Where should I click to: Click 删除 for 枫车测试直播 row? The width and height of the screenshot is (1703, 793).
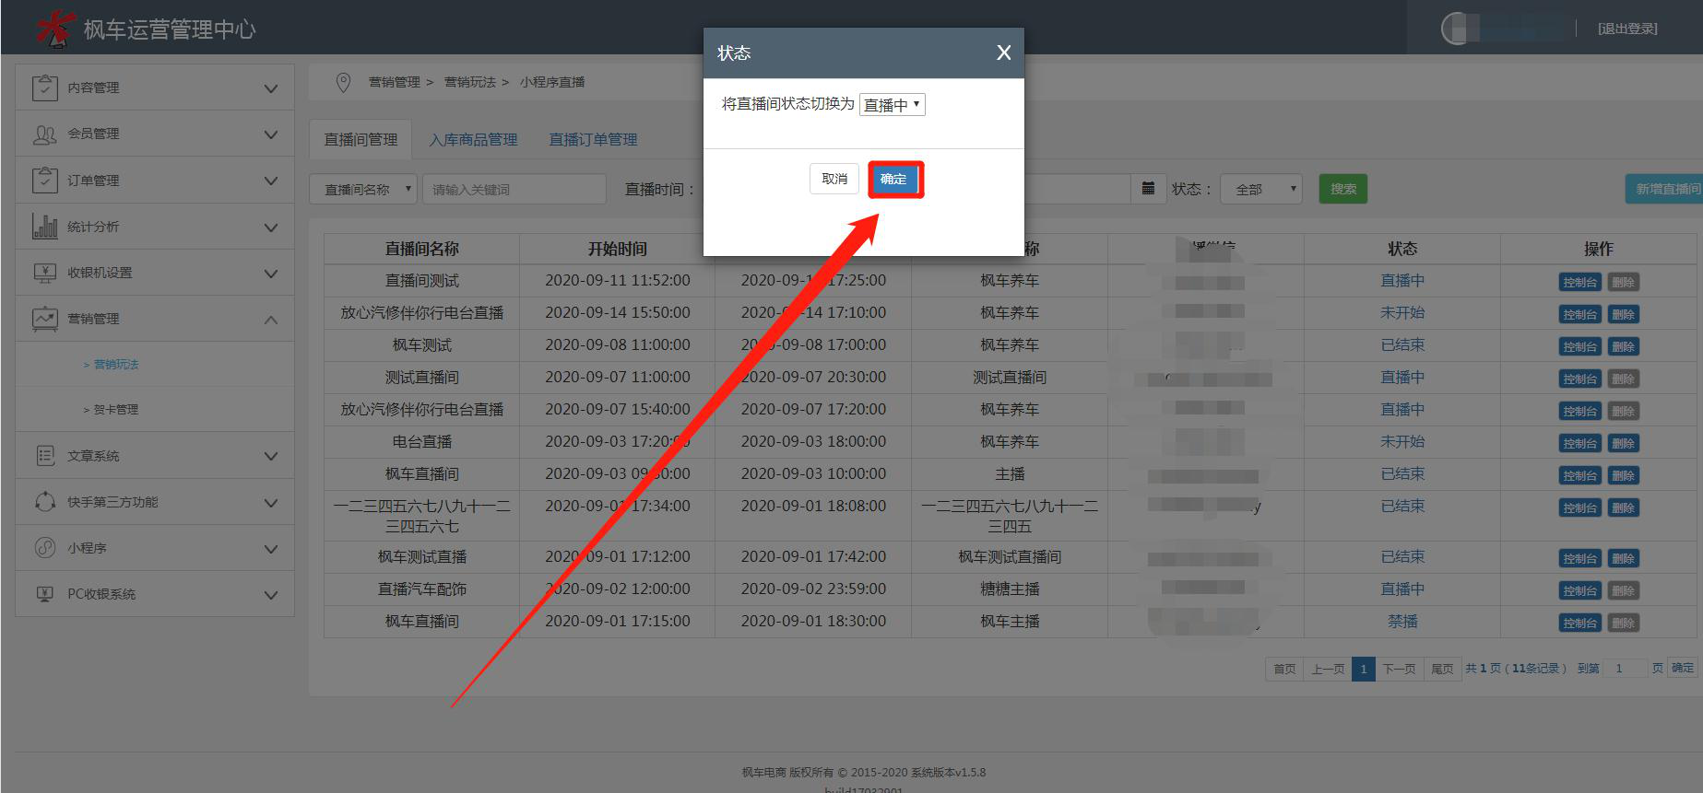[x=1623, y=559]
